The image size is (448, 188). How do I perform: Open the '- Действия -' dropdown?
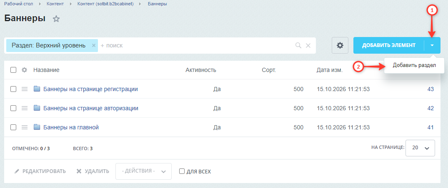[x=143, y=171]
